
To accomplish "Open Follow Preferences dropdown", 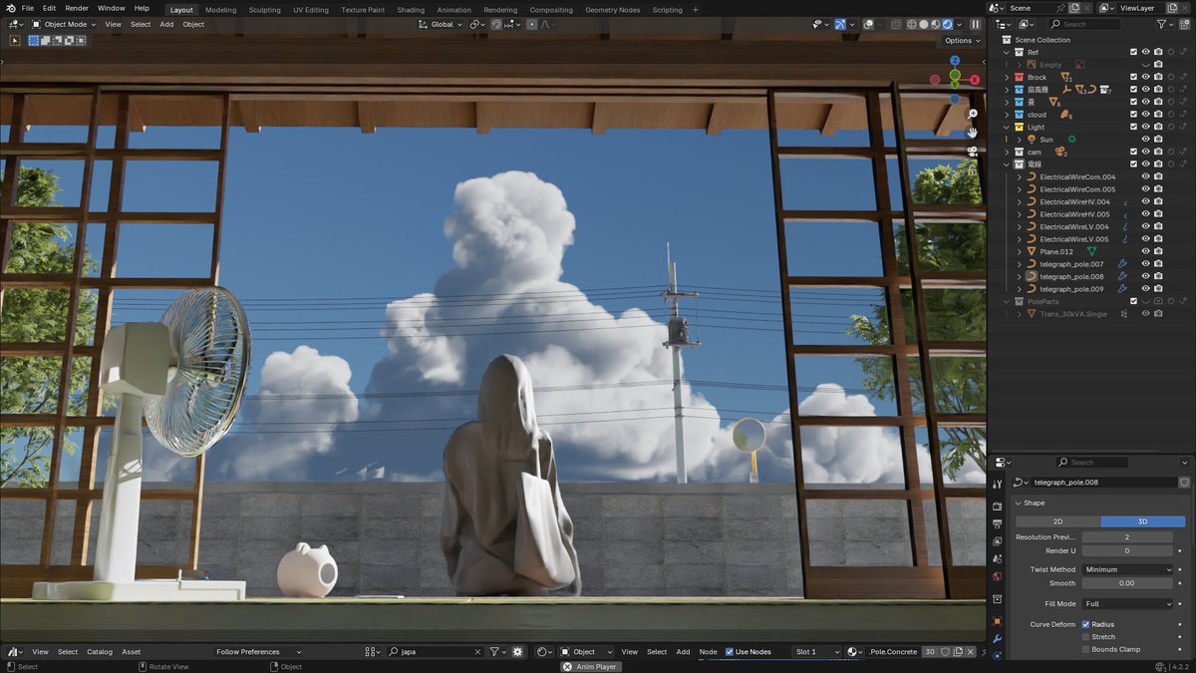I will pyautogui.click(x=259, y=652).
